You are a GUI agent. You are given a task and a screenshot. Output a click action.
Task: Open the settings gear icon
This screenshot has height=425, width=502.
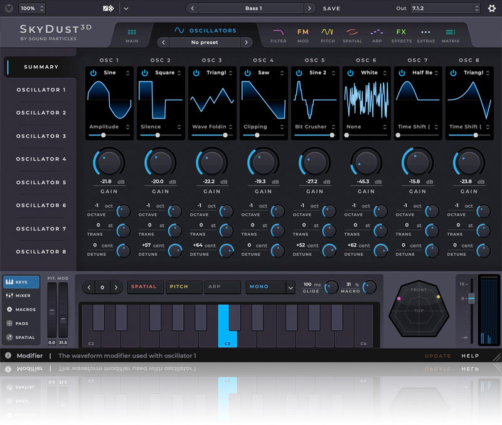[x=491, y=9]
